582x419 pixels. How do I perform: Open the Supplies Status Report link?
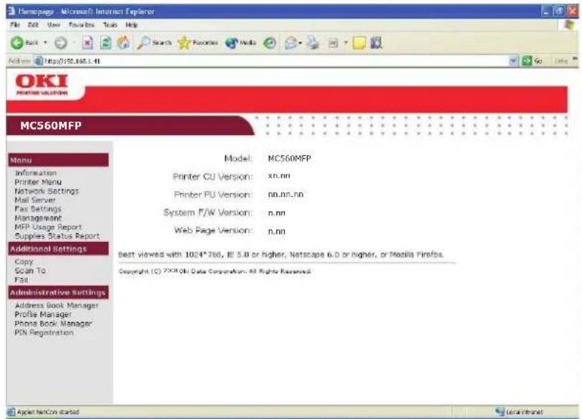[x=57, y=236]
